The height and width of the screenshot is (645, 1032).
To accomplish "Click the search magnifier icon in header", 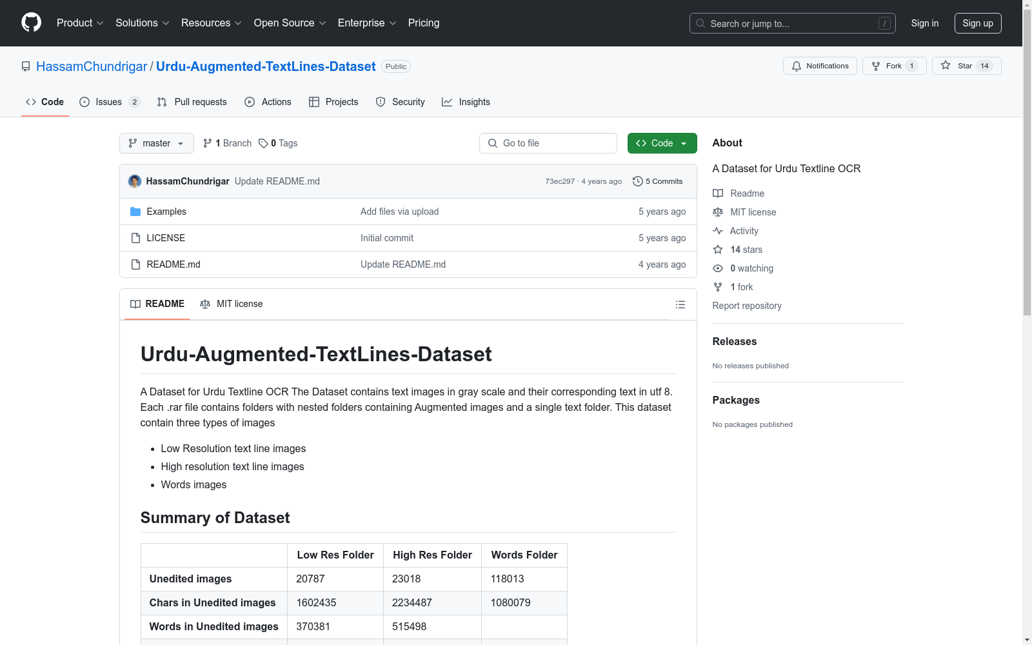I will point(700,23).
